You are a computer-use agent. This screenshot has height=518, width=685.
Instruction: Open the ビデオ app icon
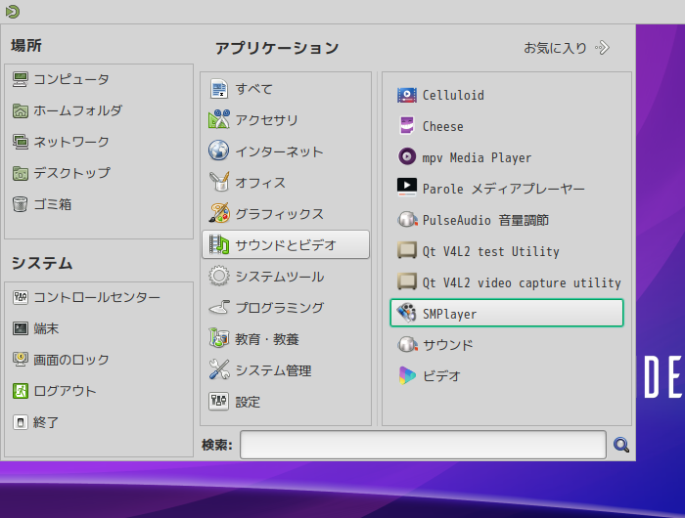(x=407, y=375)
